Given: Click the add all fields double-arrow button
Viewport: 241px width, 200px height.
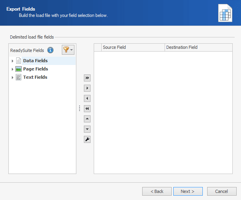Looking at the screenshot, I should point(87,78).
